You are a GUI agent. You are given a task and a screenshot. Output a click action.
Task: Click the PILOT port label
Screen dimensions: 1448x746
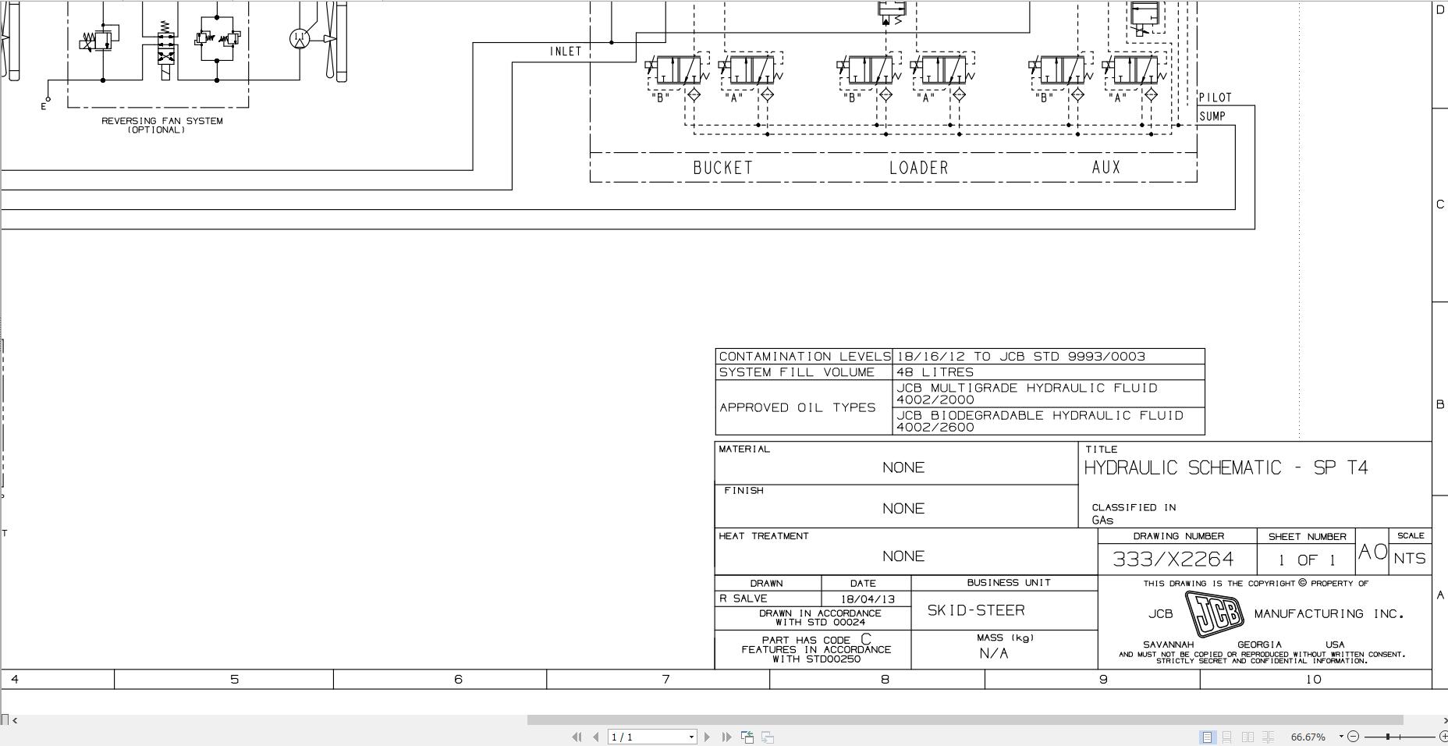pyautogui.click(x=1216, y=98)
